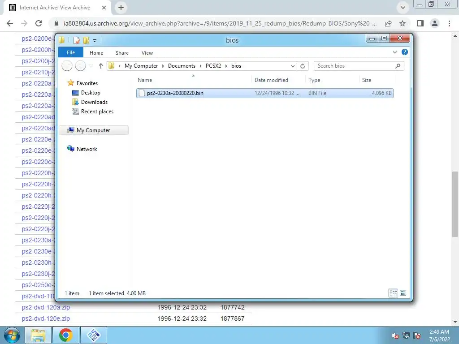459x344 pixels.
Task: Open ps2-dvd-120e.zip link
Action: (46, 318)
